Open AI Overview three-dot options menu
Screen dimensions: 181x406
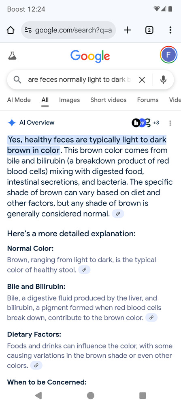[170, 123]
